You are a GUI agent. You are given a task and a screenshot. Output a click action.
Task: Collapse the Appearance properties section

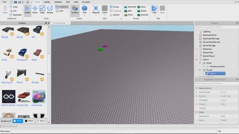[196, 88]
